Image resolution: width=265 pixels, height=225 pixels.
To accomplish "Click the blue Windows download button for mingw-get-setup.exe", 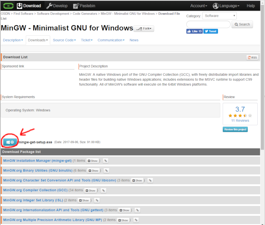I will coord(10,142).
